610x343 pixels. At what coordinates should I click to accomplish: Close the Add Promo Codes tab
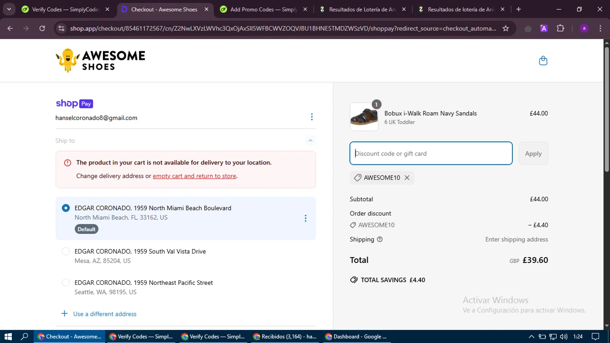tap(305, 9)
